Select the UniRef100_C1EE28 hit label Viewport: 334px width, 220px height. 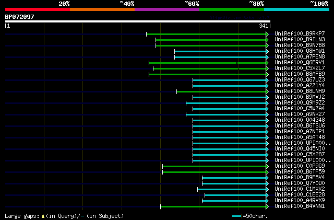pos(300,195)
